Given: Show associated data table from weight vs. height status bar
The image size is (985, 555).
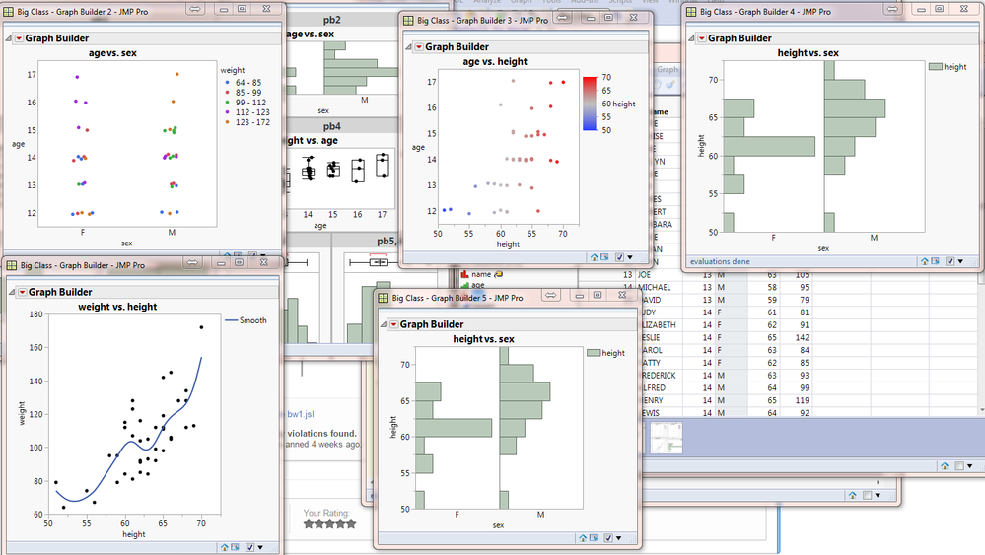Looking at the screenshot, I should pyautogui.click(x=235, y=547).
